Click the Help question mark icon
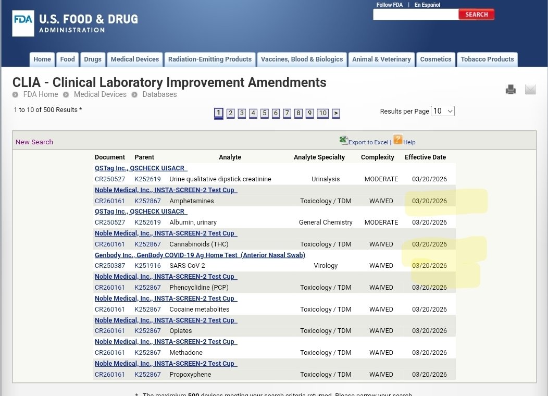The height and width of the screenshot is (396, 548). [x=398, y=139]
